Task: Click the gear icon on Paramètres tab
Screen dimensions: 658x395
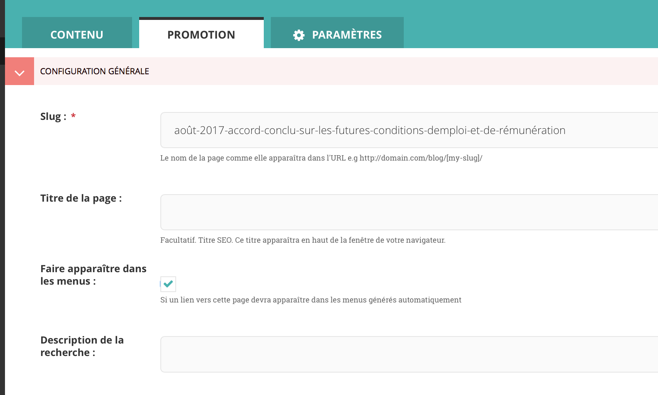Action: coord(298,35)
